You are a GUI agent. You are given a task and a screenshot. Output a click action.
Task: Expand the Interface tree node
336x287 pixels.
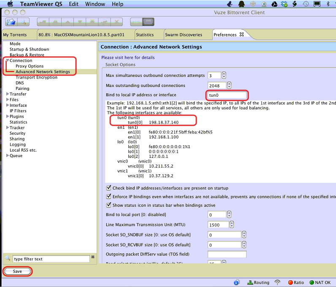tap(8, 105)
